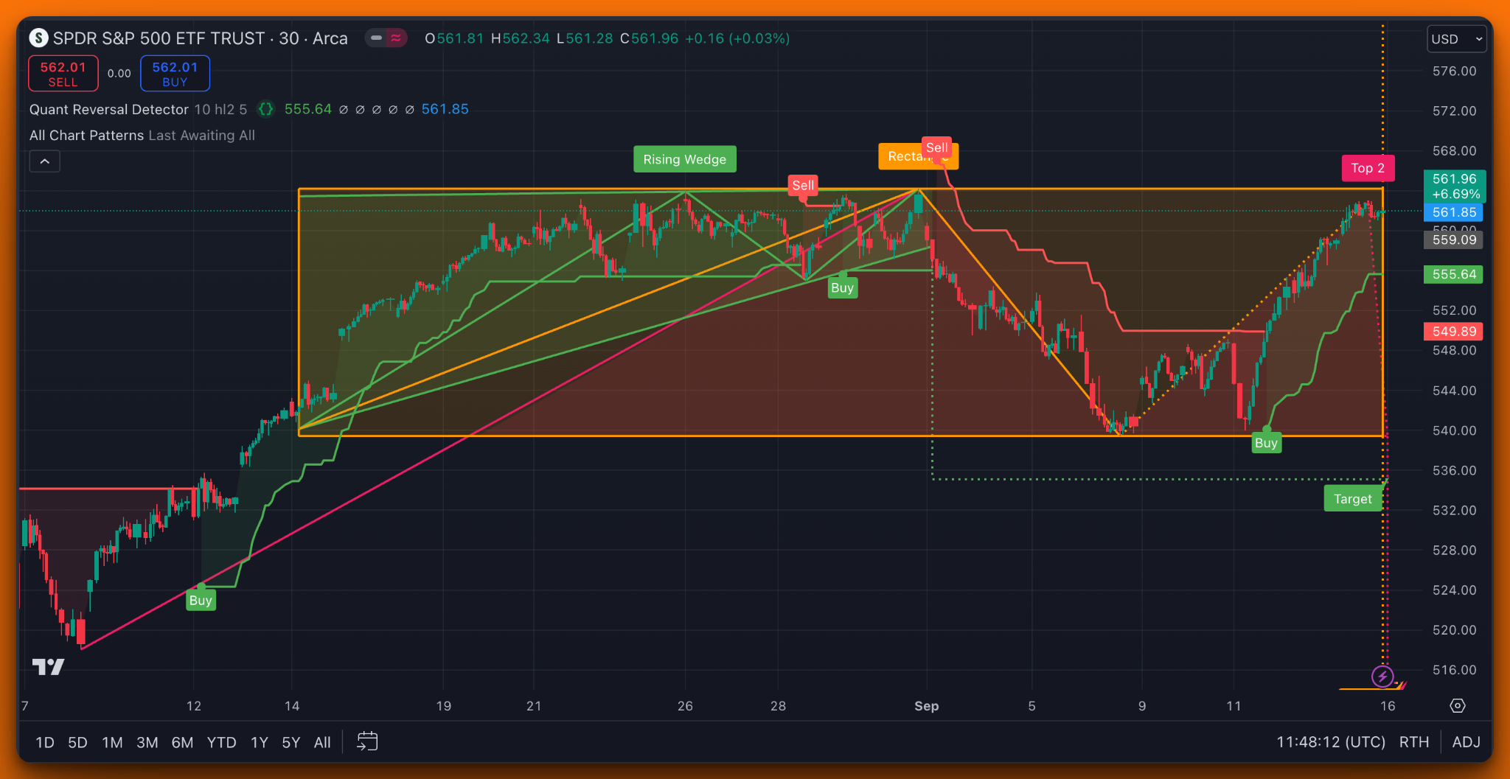
Task: Click the Buy signal label near 11 Sep
Action: (1266, 443)
